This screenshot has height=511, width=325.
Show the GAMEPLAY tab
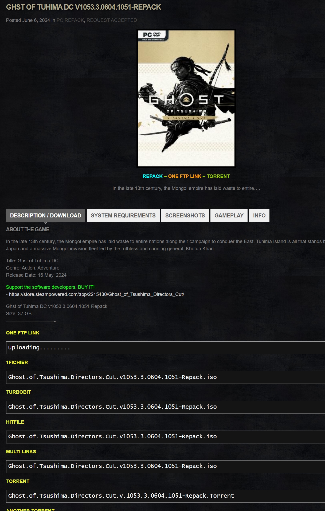[229, 216]
